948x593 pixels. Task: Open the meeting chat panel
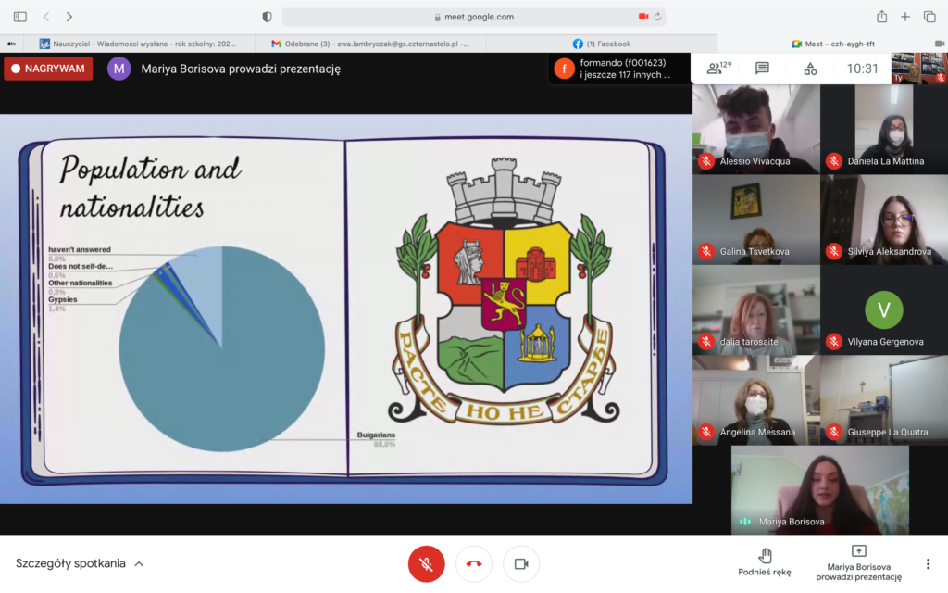click(x=762, y=69)
